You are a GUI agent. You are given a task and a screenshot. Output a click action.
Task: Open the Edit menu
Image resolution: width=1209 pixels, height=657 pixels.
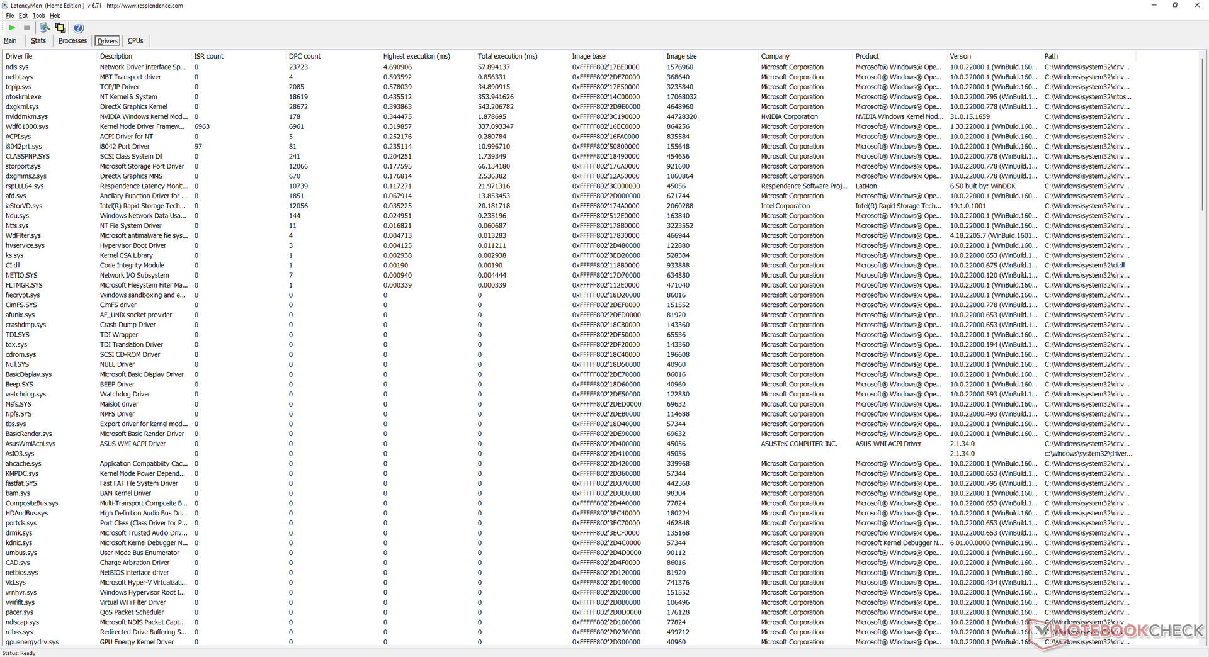(x=23, y=16)
